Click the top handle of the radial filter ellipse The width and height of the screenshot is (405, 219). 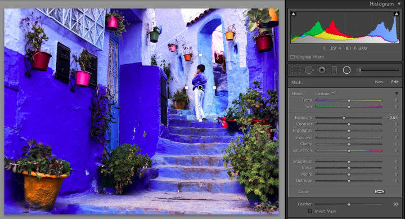click(201, 55)
